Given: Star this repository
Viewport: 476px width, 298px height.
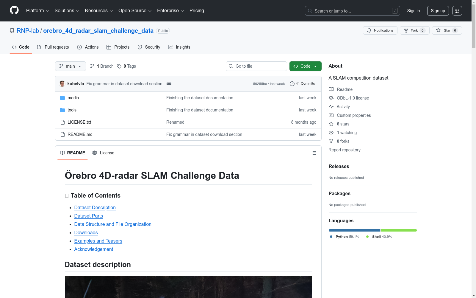Looking at the screenshot, I should [x=447, y=30].
